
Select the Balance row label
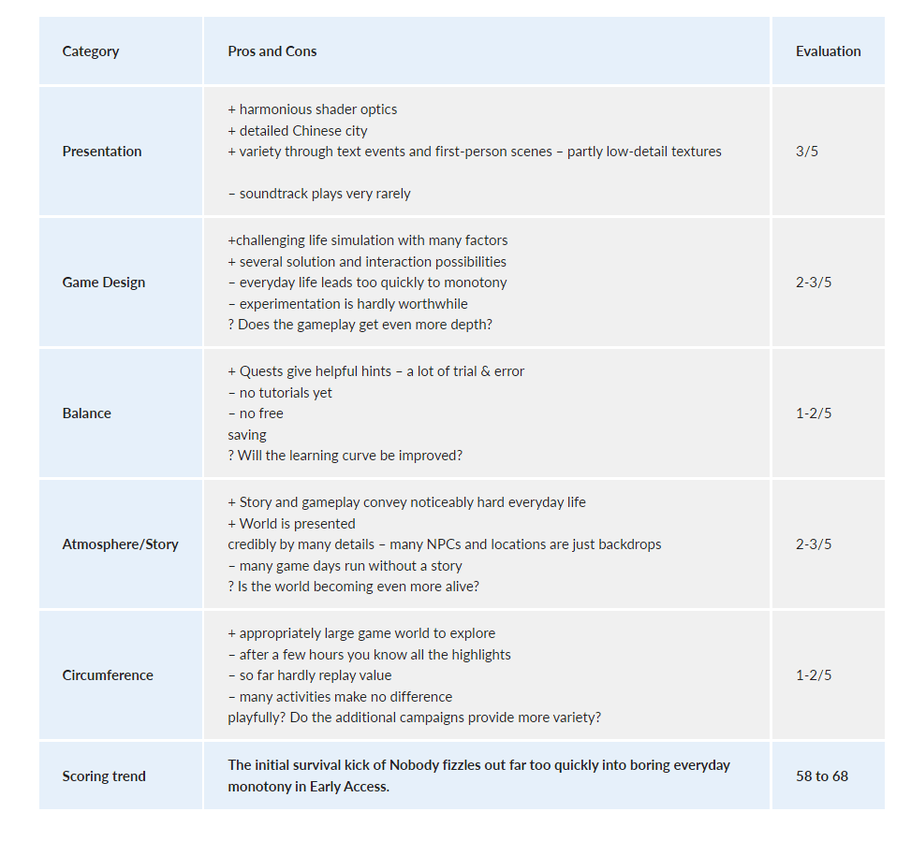(87, 413)
